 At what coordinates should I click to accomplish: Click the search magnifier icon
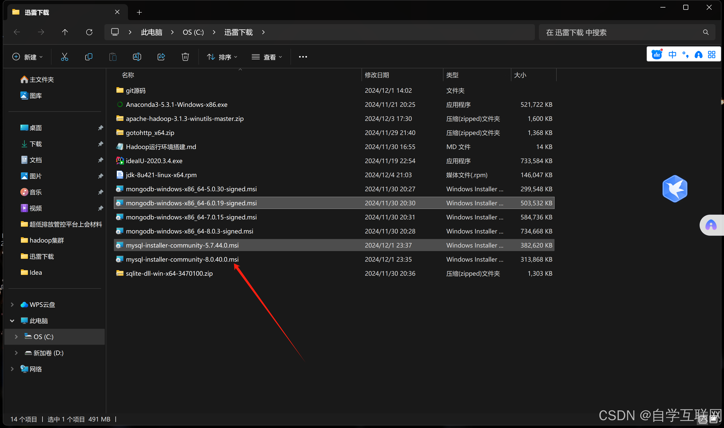[706, 32]
